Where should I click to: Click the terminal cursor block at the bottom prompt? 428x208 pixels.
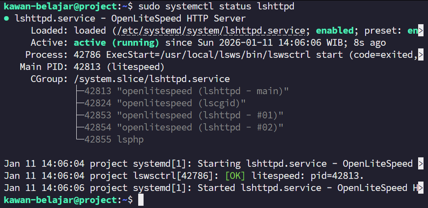coord(141,200)
